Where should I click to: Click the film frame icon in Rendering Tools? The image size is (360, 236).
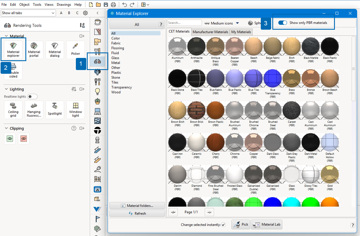pyautogui.click(x=82, y=25)
